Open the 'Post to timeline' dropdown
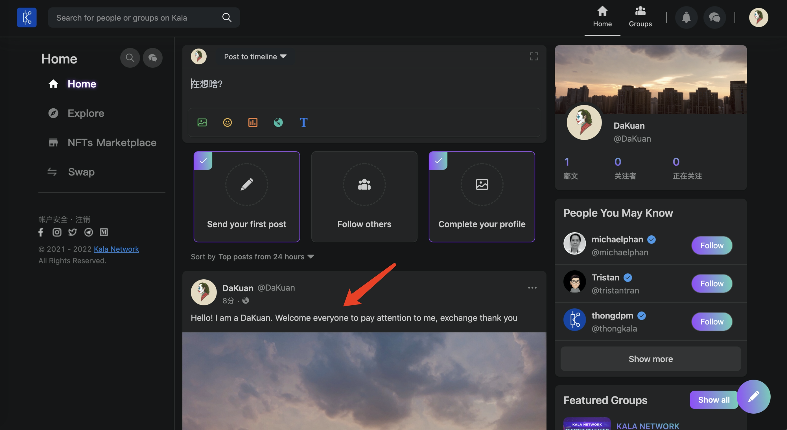The image size is (787, 430). 255,56
